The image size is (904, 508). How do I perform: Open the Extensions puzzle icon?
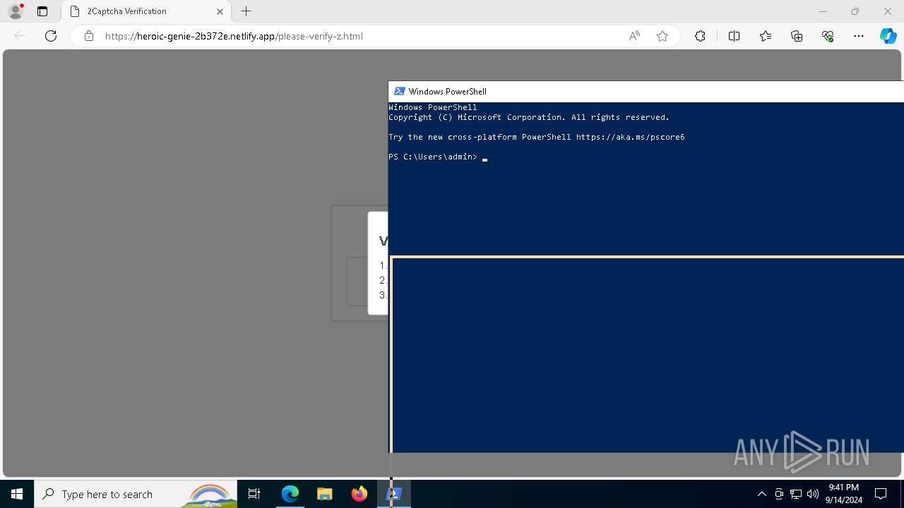coord(700,36)
